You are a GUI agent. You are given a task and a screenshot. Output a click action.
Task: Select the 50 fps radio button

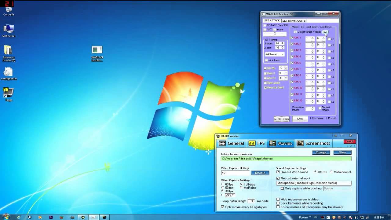click(222, 188)
